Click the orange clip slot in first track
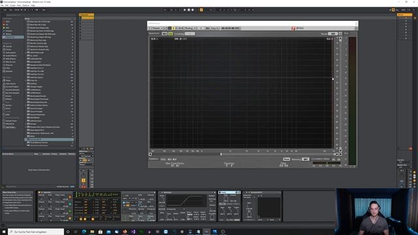This screenshot has width=418, height=235. 87,18
